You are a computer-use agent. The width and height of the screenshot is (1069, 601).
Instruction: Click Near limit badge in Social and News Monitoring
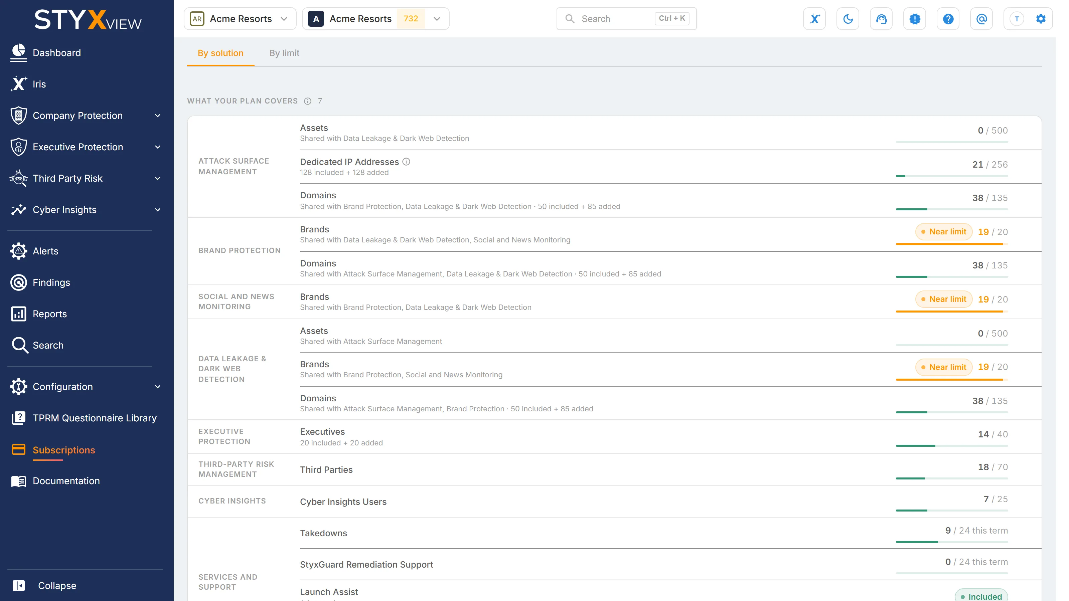click(944, 299)
